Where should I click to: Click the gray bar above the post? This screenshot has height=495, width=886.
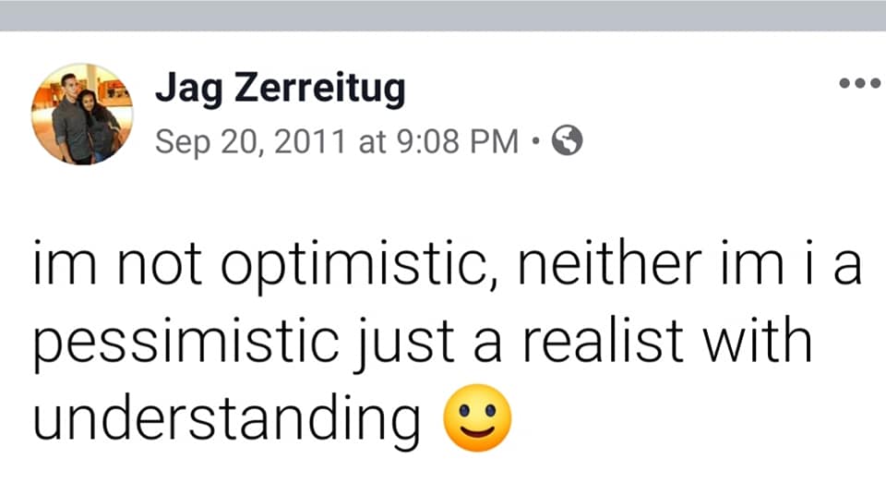pos(443,15)
